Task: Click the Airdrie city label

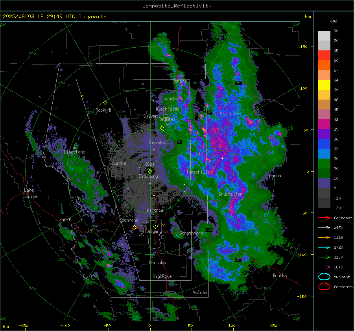Action: point(155,210)
